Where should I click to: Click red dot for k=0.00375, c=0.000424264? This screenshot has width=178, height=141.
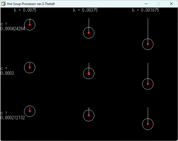tap(89, 33)
